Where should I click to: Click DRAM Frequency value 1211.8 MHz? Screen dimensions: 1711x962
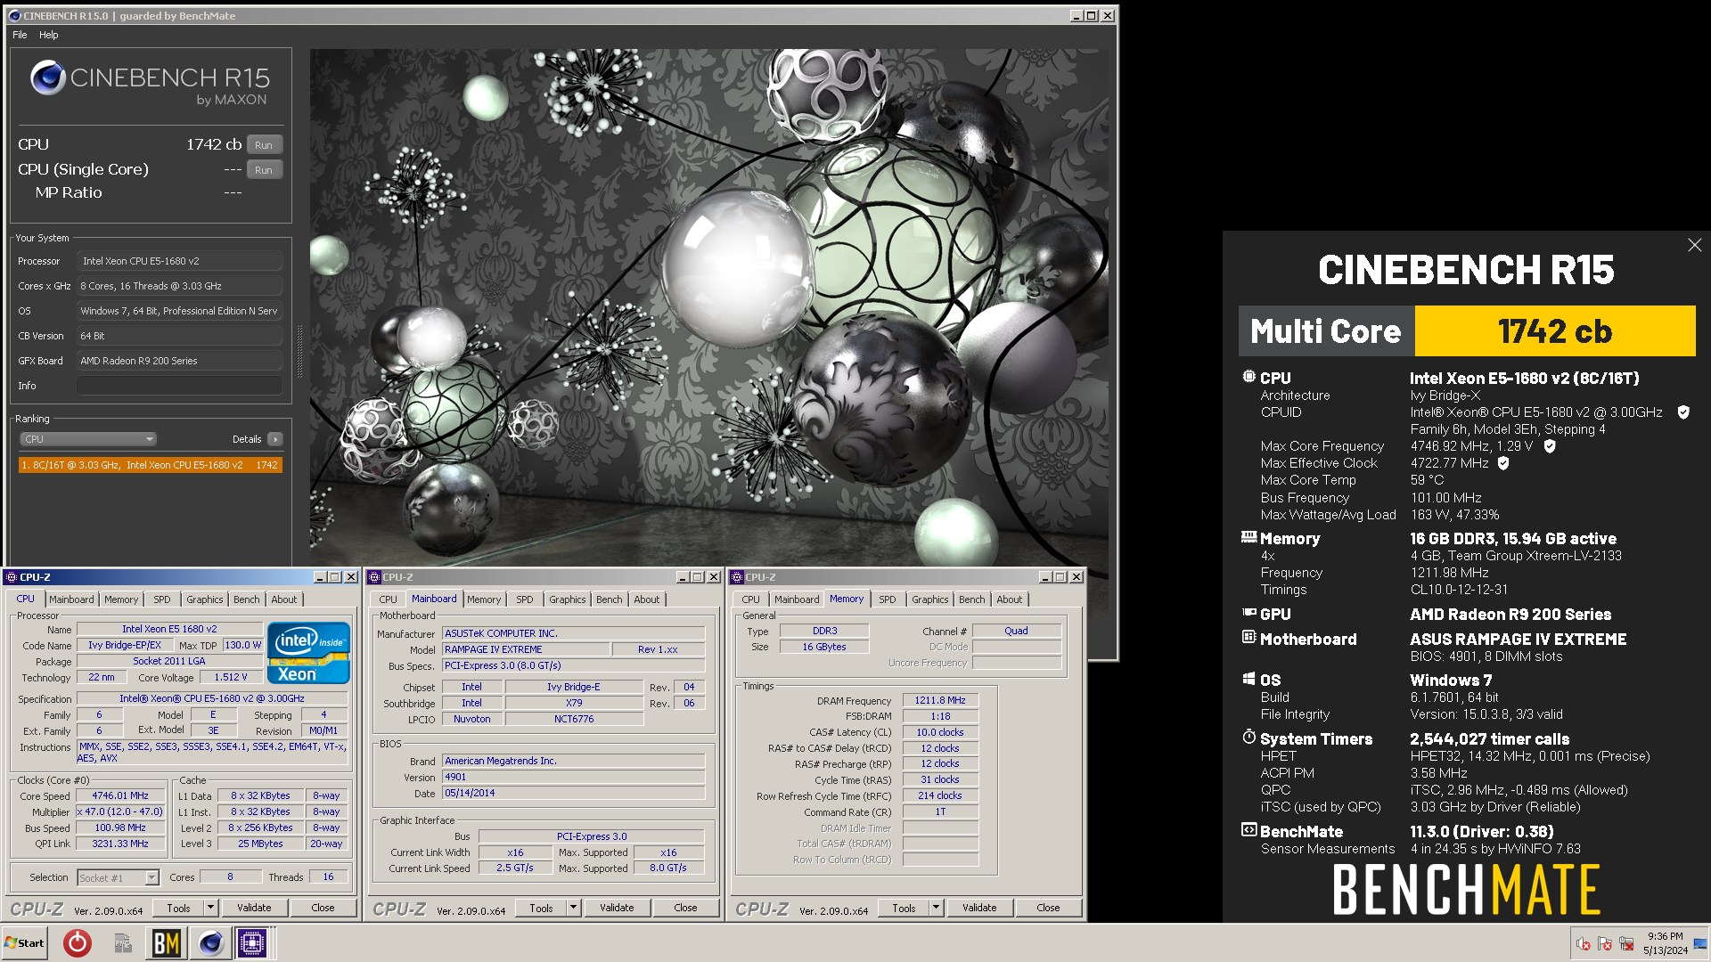(x=940, y=701)
